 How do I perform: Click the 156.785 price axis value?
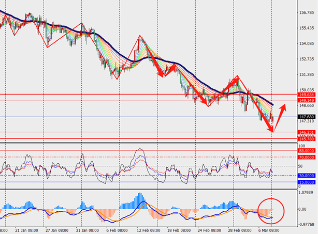coord(307,12)
